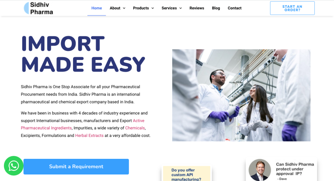Select custom API manufacturing question card
The width and height of the screenshot is (334, 181).
(x=187, y=173)
